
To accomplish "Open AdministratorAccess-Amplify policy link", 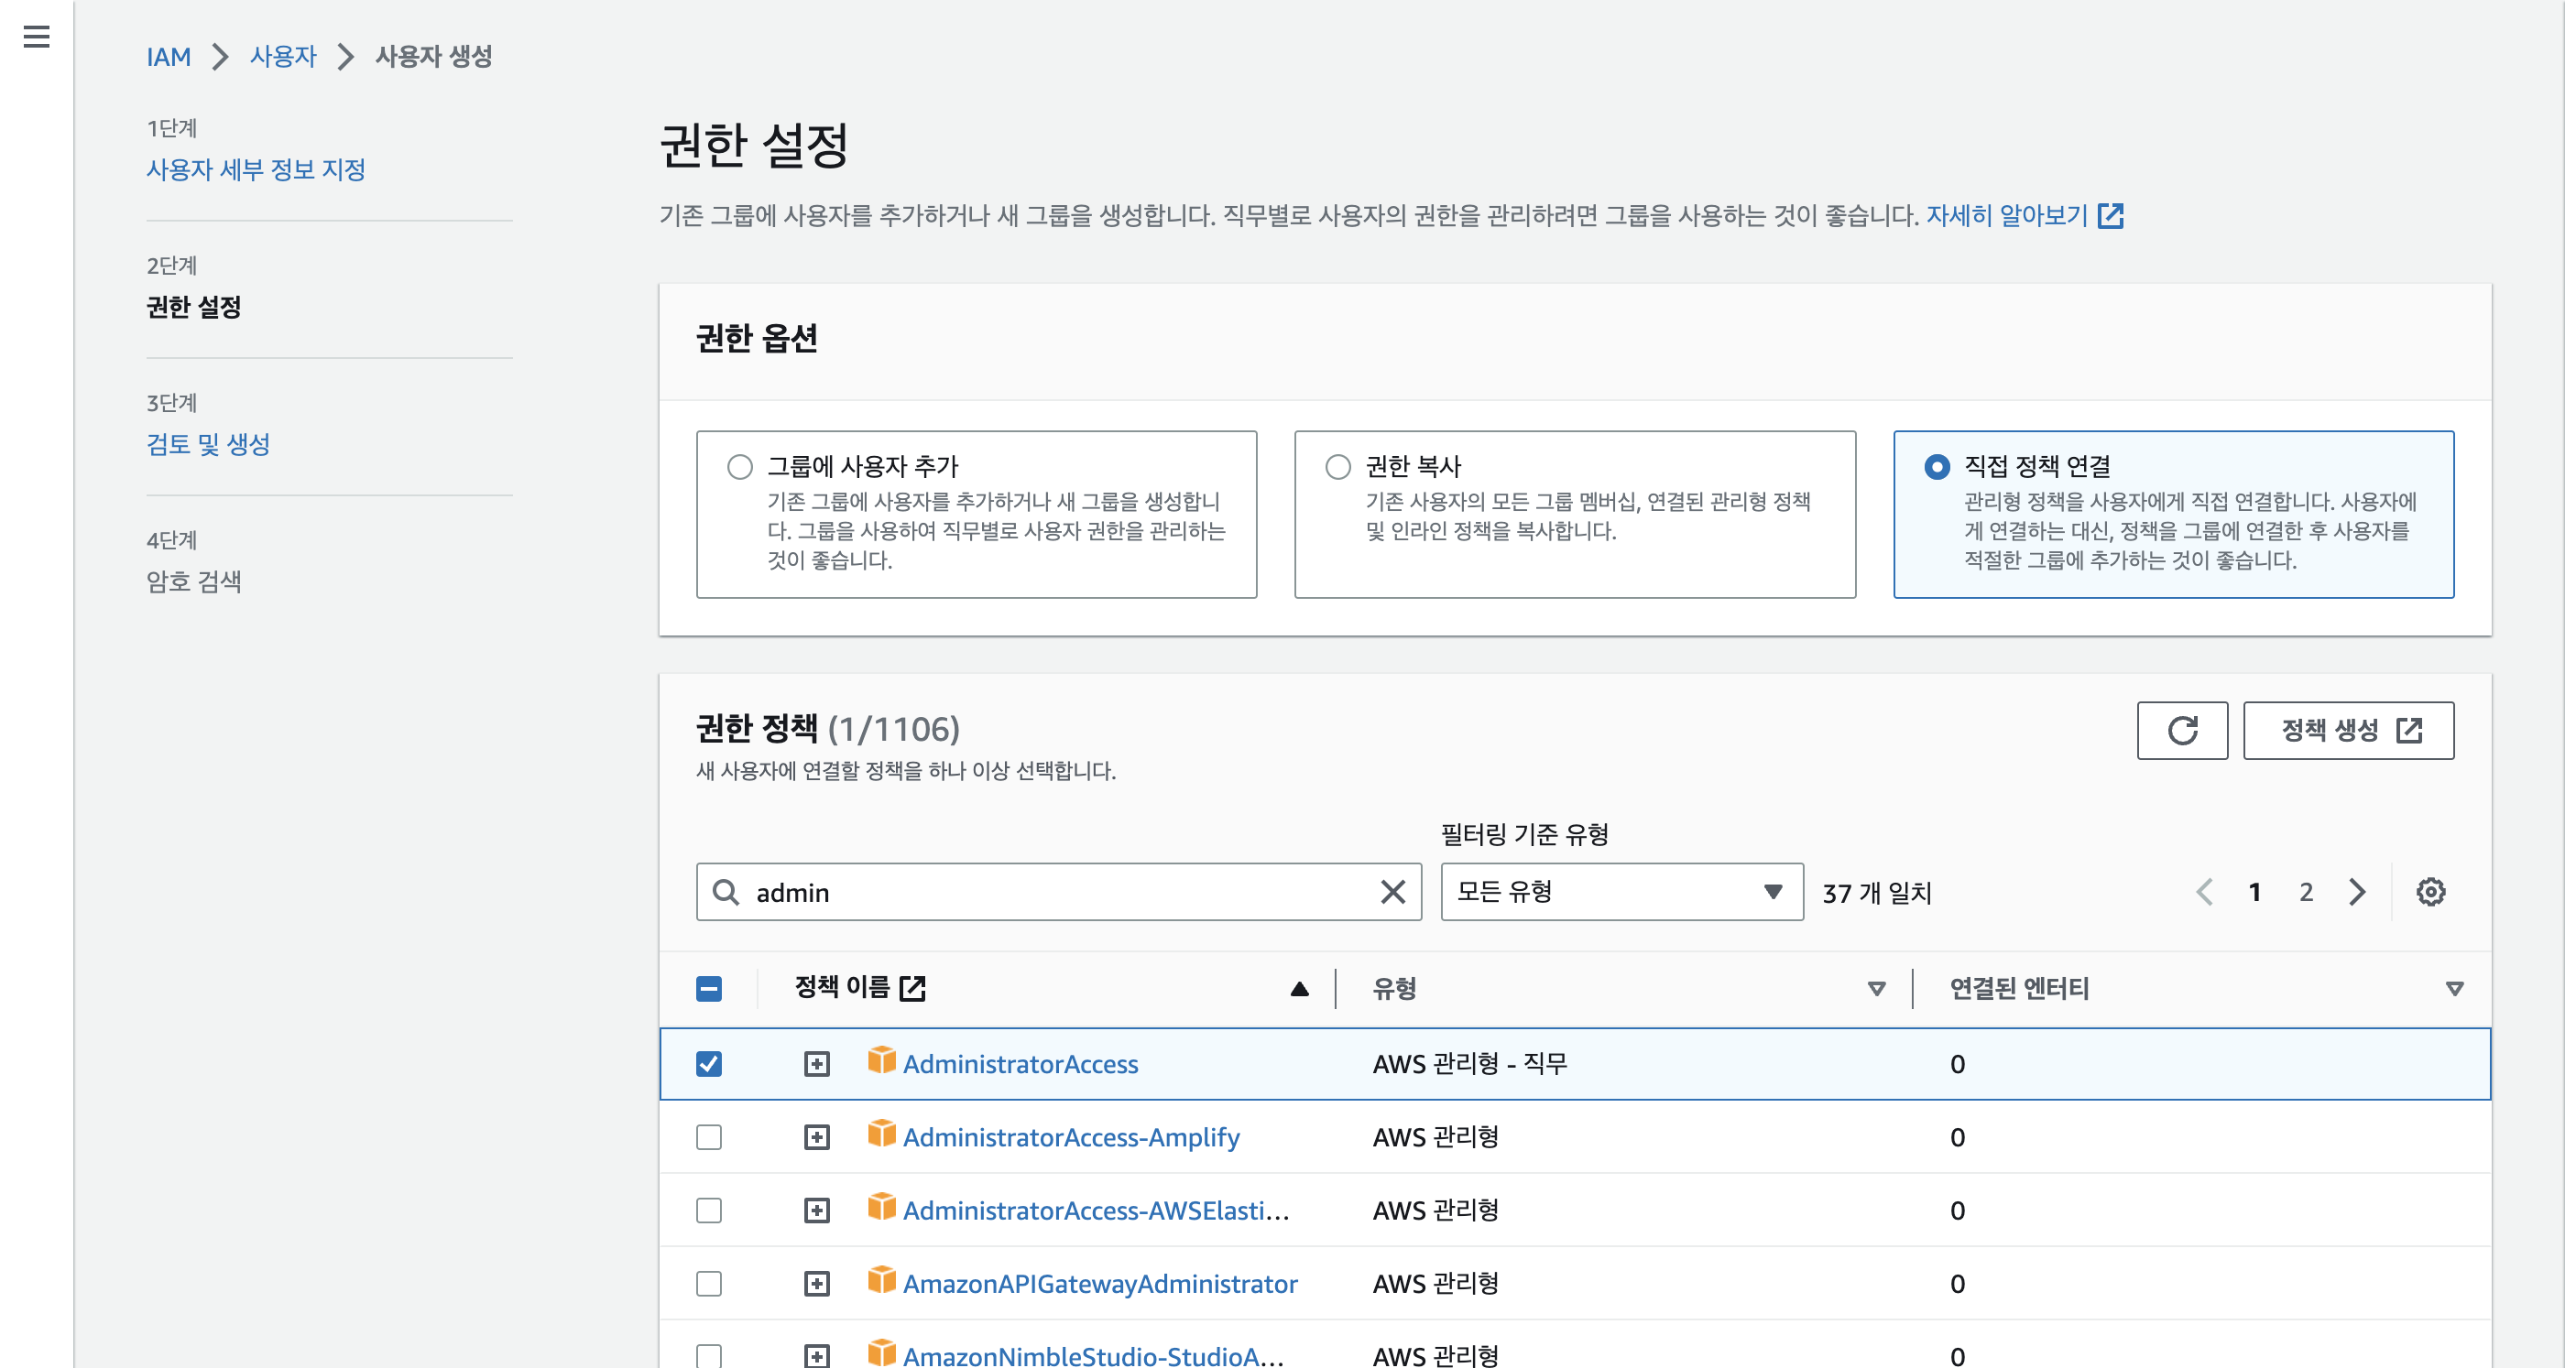I will [1071, 1137].
